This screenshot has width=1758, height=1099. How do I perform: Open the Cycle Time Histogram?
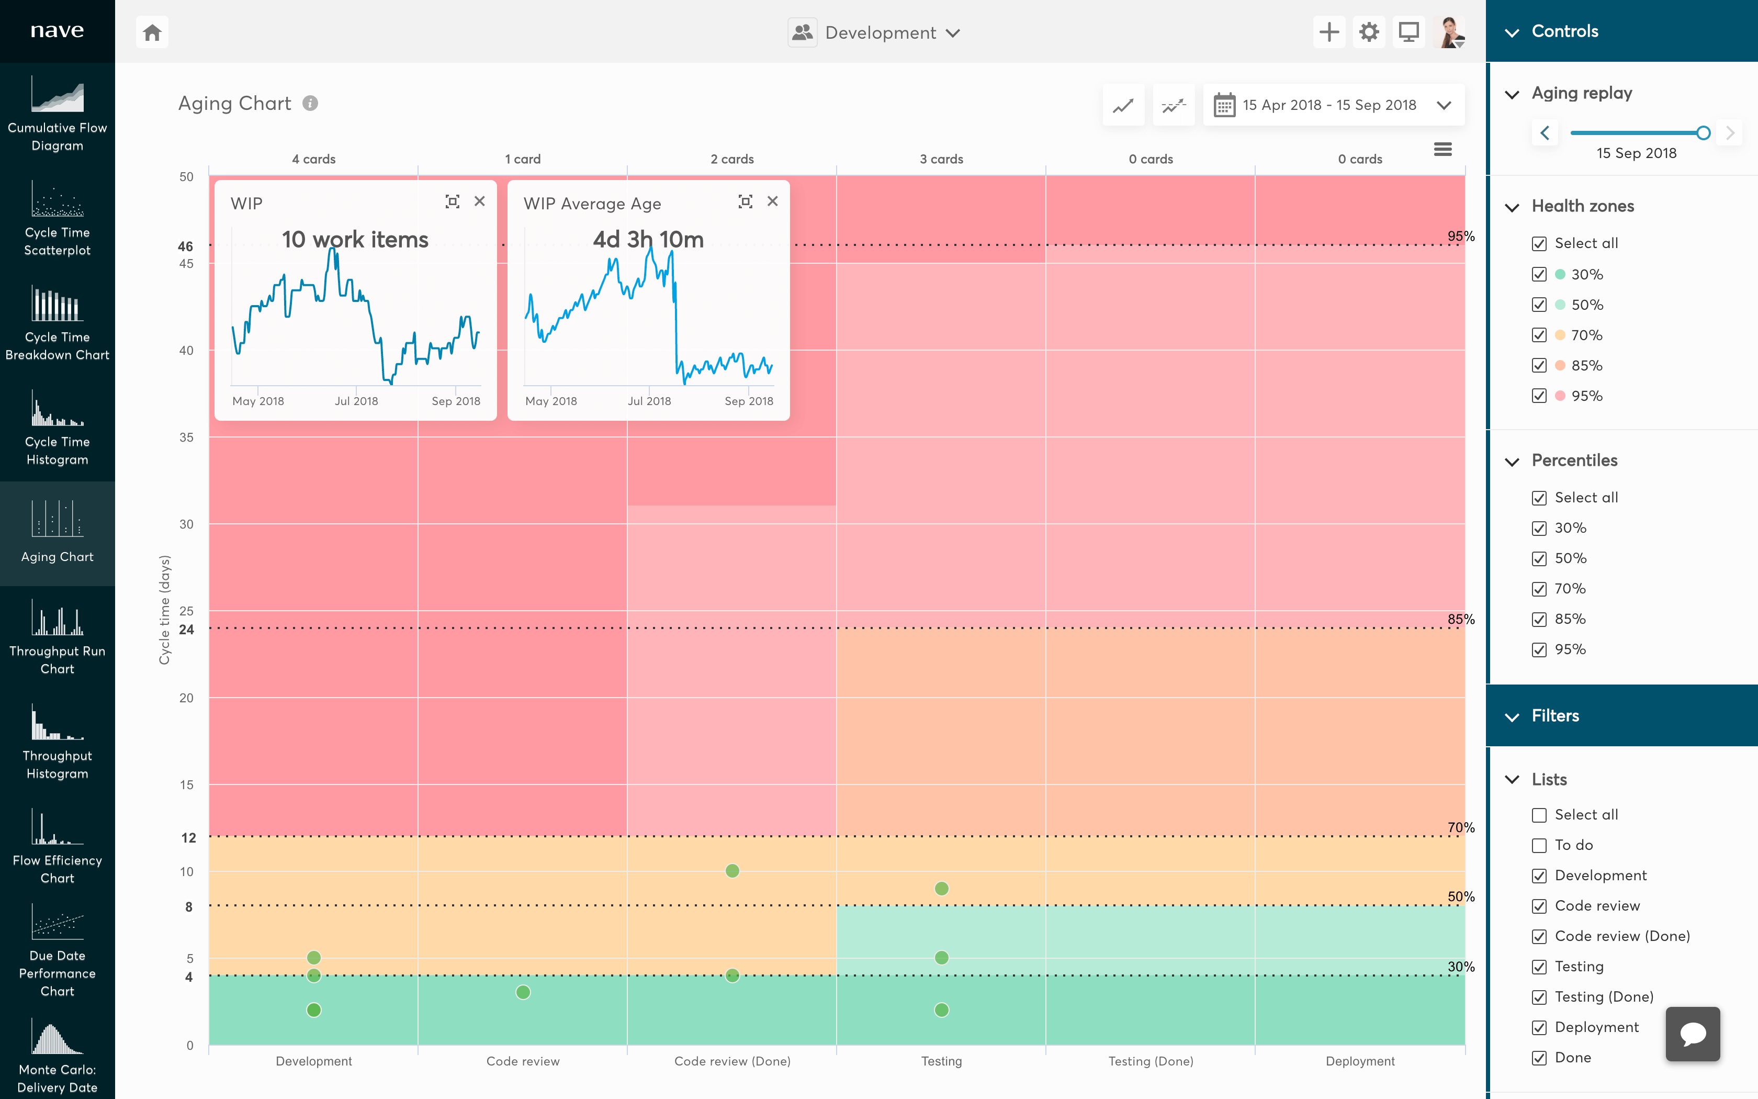point(57,432)
